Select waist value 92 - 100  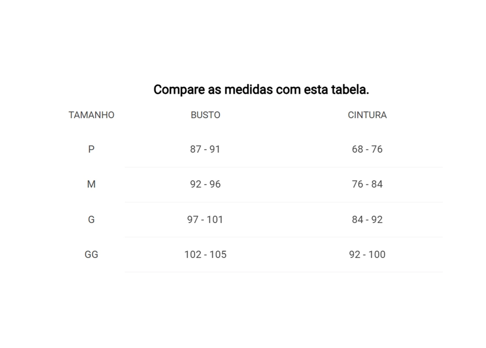(367, 255)
